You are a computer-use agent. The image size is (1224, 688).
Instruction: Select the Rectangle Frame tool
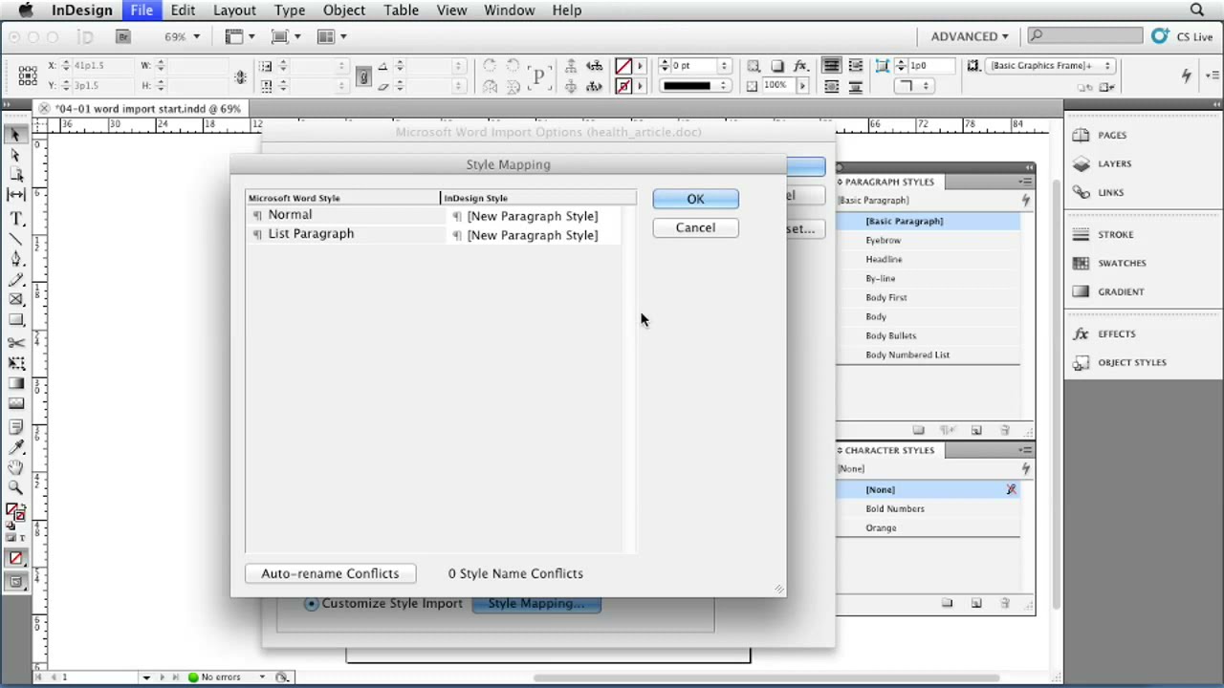click(x=16, y=300)
